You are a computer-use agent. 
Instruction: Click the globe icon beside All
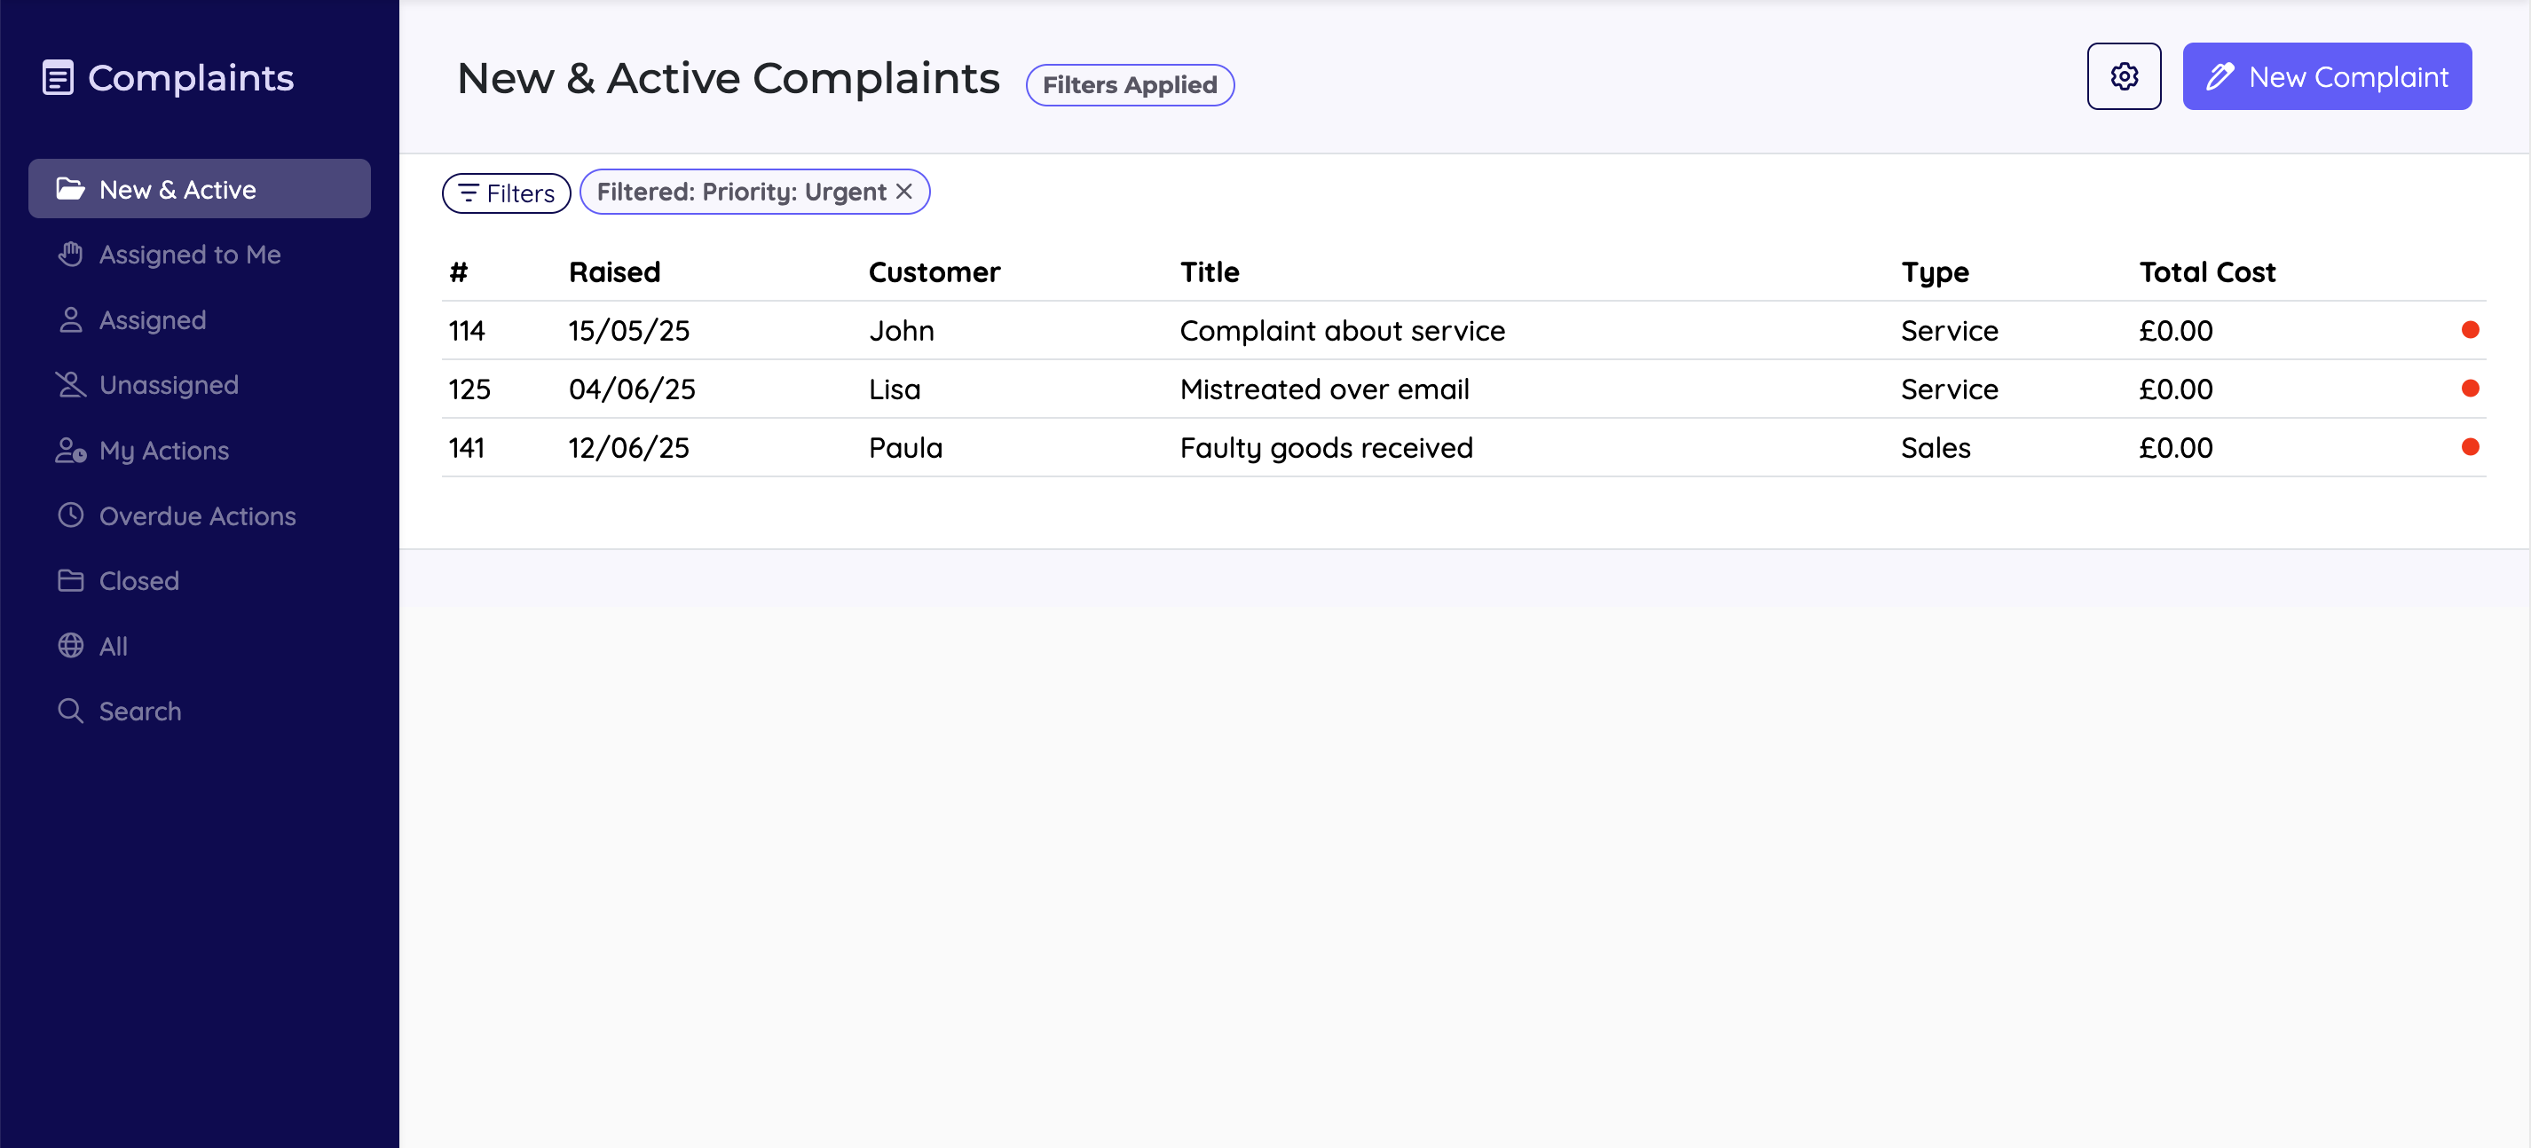(70, 645)
